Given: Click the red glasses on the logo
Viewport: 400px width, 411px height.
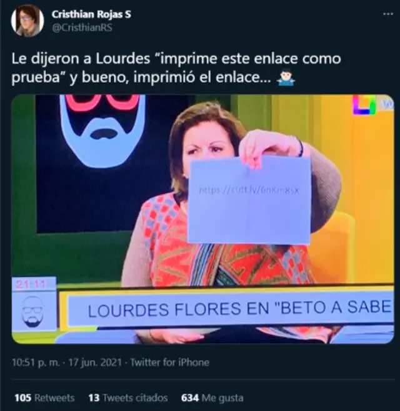Looking at the screenshot, I should click(x=102, y=102).
